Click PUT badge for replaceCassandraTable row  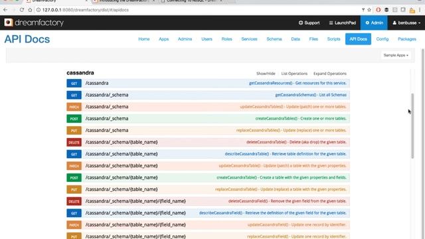click(x=74, y=189)
